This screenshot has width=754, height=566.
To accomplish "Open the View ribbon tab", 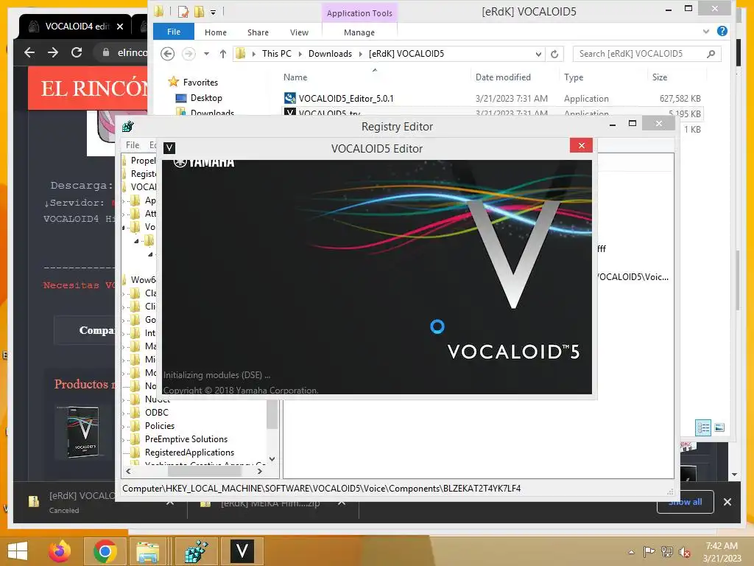I will tap(299, 32).
